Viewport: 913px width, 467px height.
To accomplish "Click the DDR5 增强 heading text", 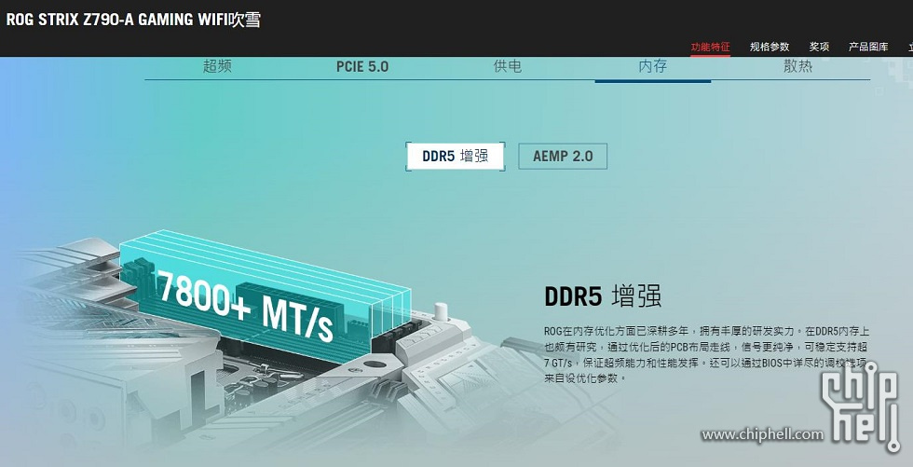I will coord(603,295).
